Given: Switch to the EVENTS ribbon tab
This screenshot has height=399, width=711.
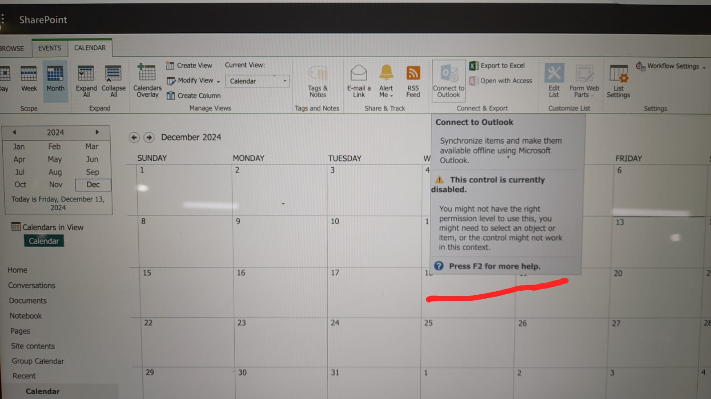Looking at the screenshot, I should (49, 48).
